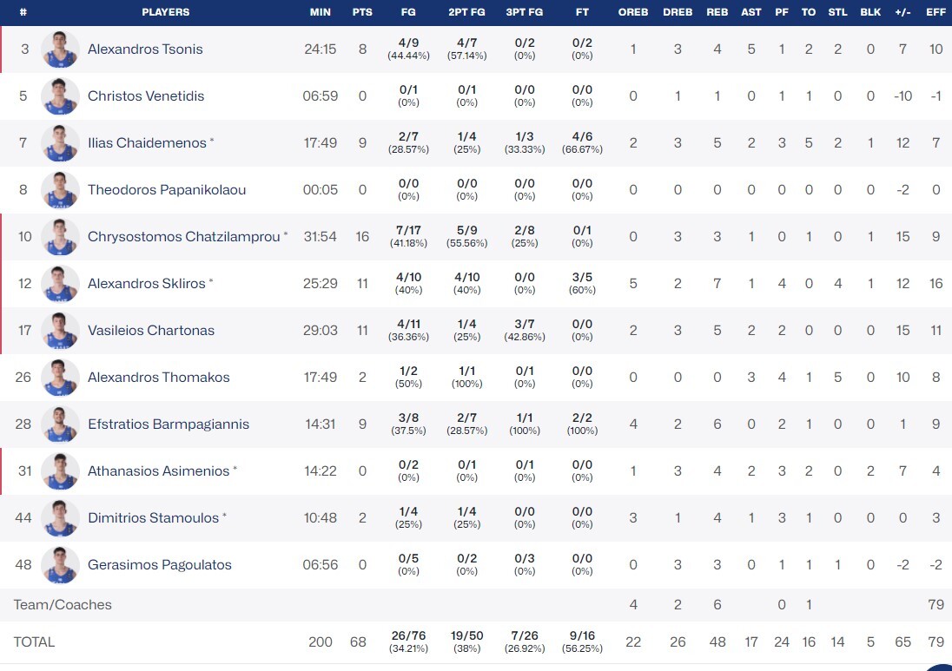Select Gerasimos Pagoulatos player photo

(60, 565)
